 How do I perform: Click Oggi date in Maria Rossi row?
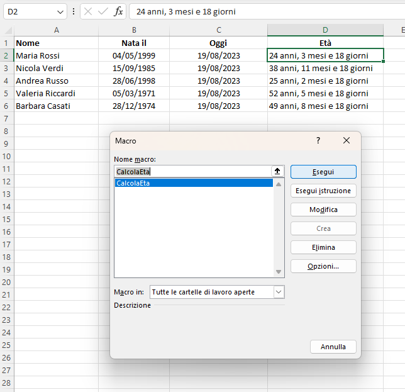[x=218, y=55]
